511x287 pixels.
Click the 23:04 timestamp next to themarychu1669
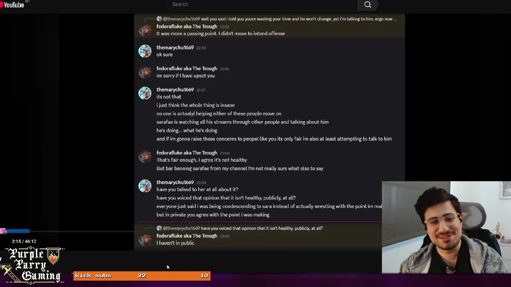coord(201,183)
